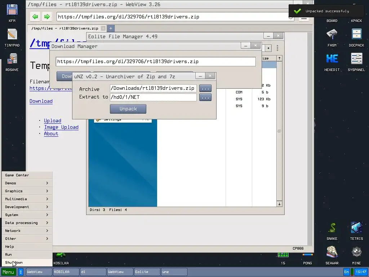
Task: Go forward with WebView green right arrow
Action: tap(47, 17)
